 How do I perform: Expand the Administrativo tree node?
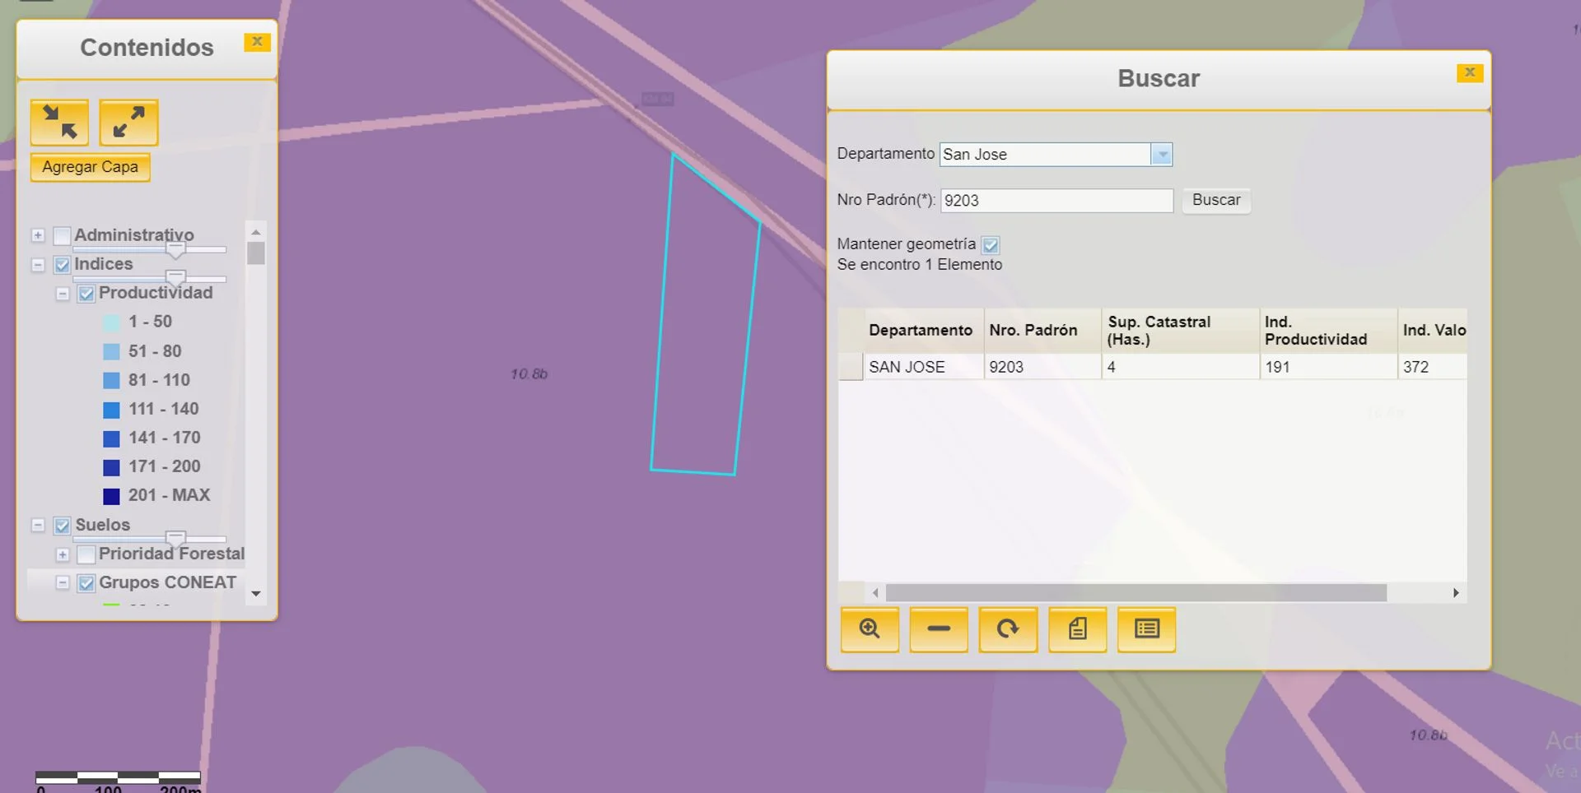[38, 236]
